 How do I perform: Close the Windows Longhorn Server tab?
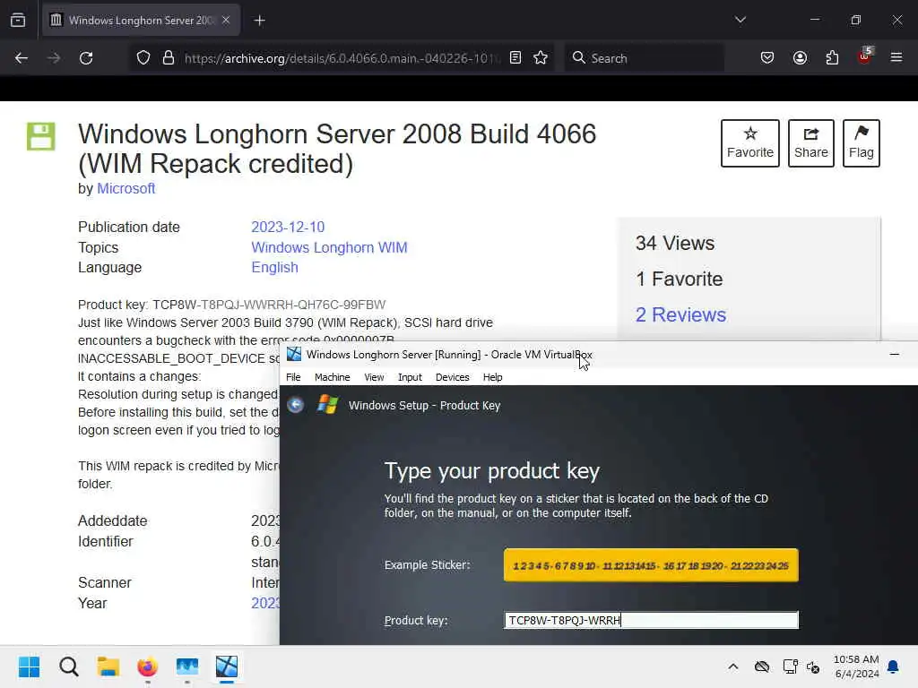(226, 20)
